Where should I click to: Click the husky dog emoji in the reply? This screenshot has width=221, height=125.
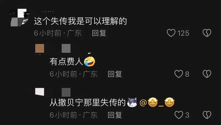132,102
